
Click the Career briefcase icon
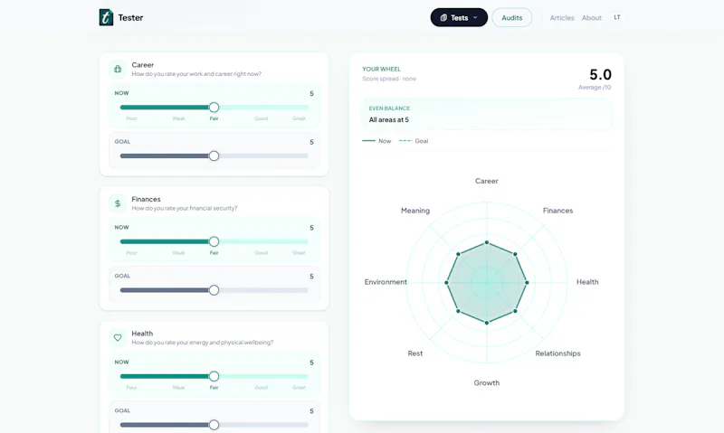[x=118, y=70]
